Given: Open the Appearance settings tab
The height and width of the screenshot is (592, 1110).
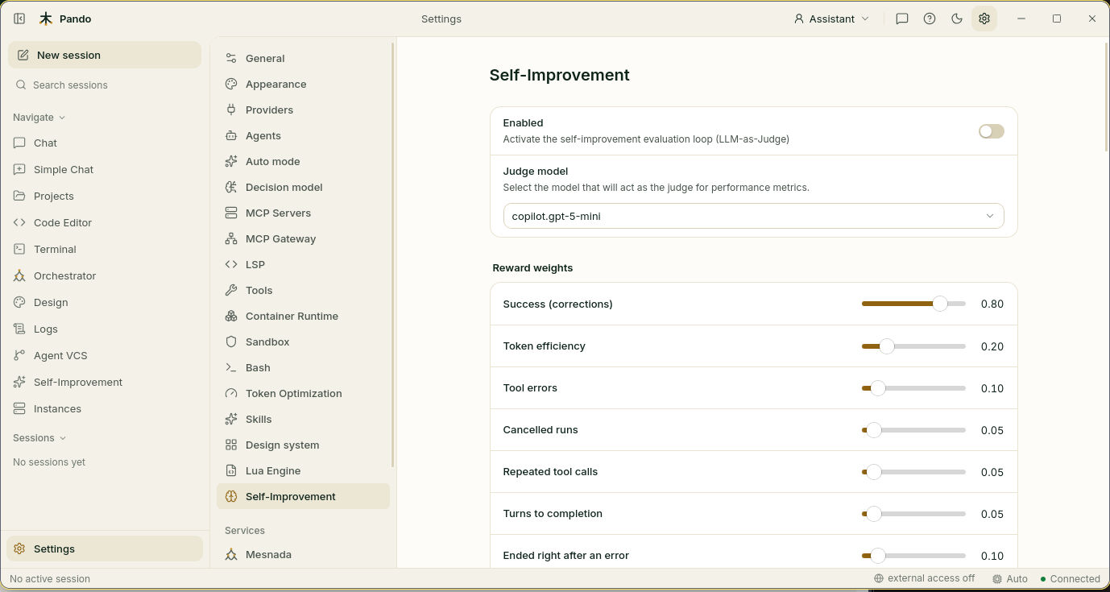Looking at the screenshot, I should [303, 84].
